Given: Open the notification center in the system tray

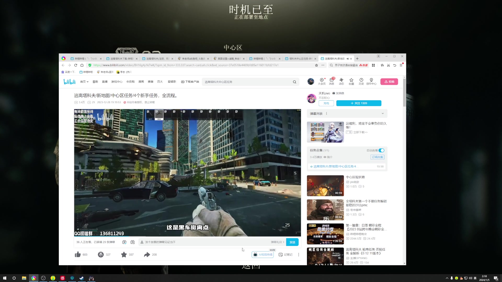Looking at the screenshot, I should pos(496,278).
